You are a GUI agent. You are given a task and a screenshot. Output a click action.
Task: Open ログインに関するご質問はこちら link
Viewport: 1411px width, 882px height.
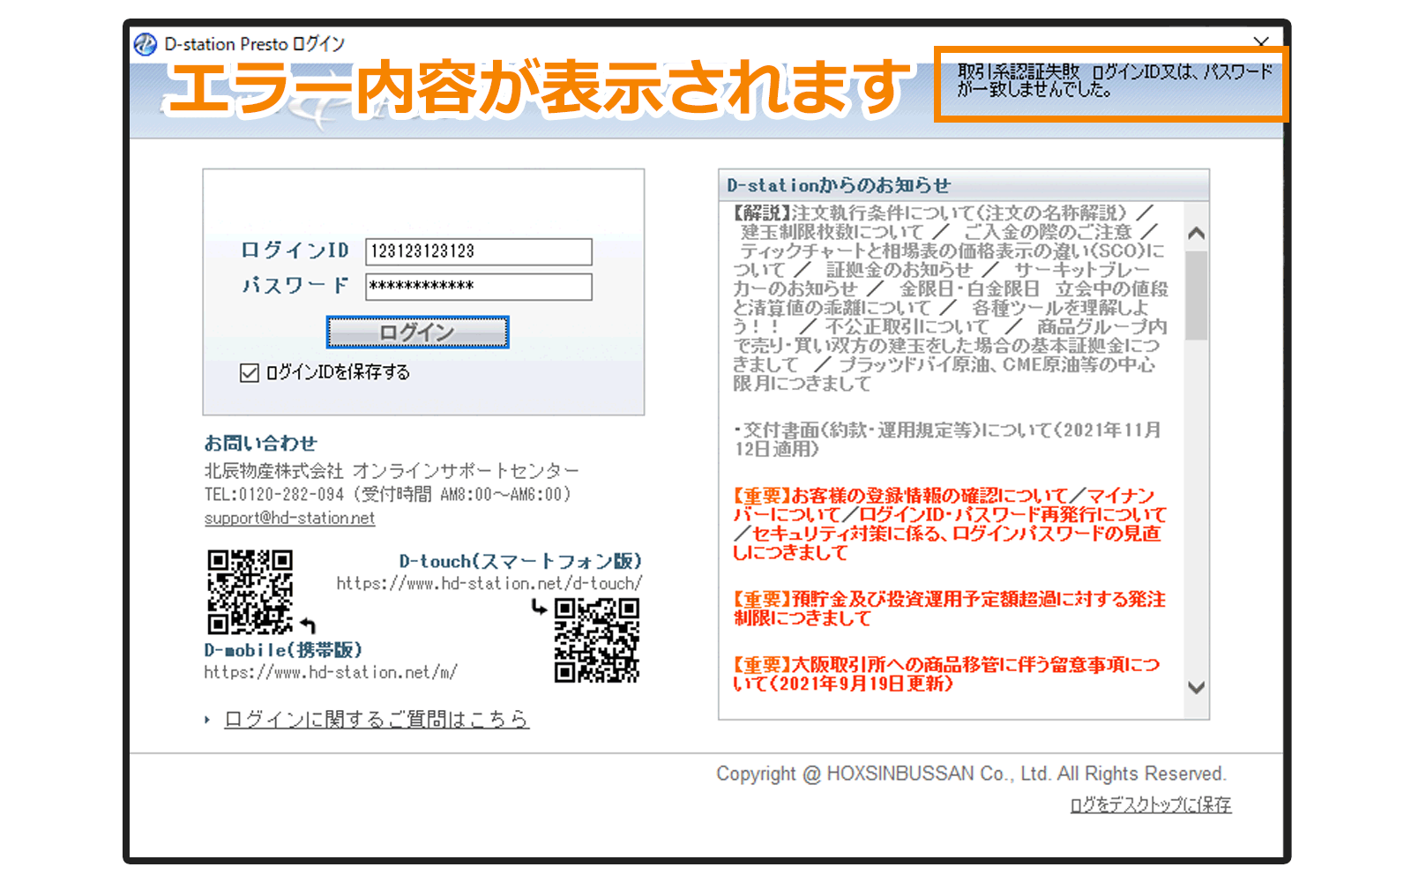pyautogui.click(x=376, y=720)
